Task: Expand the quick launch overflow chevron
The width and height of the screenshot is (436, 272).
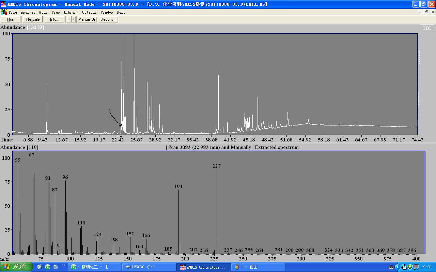Action: click(x=64, y=266)
